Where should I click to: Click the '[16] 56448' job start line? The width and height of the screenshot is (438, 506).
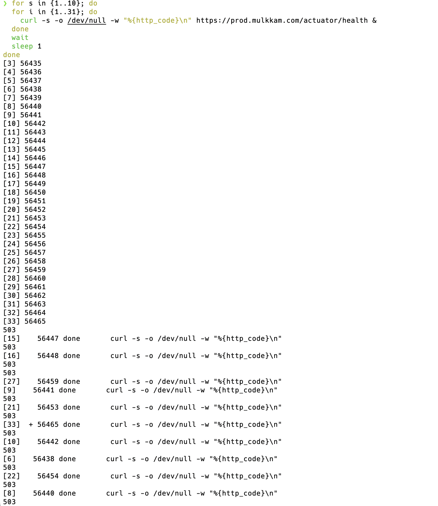pyautogui.click(x=24, y=175)
